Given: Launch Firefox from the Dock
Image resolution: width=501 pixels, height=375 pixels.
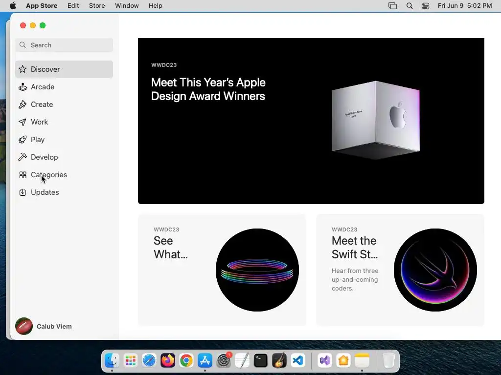Looking at the screenshot, I should [x=168, y=361].
